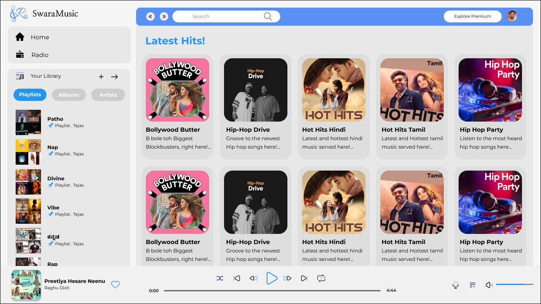Image resolution: width=541 pixels, height=304 pixels.
Task: Open the Patho playlist thumbnail
Action: [x=28, y=122]
